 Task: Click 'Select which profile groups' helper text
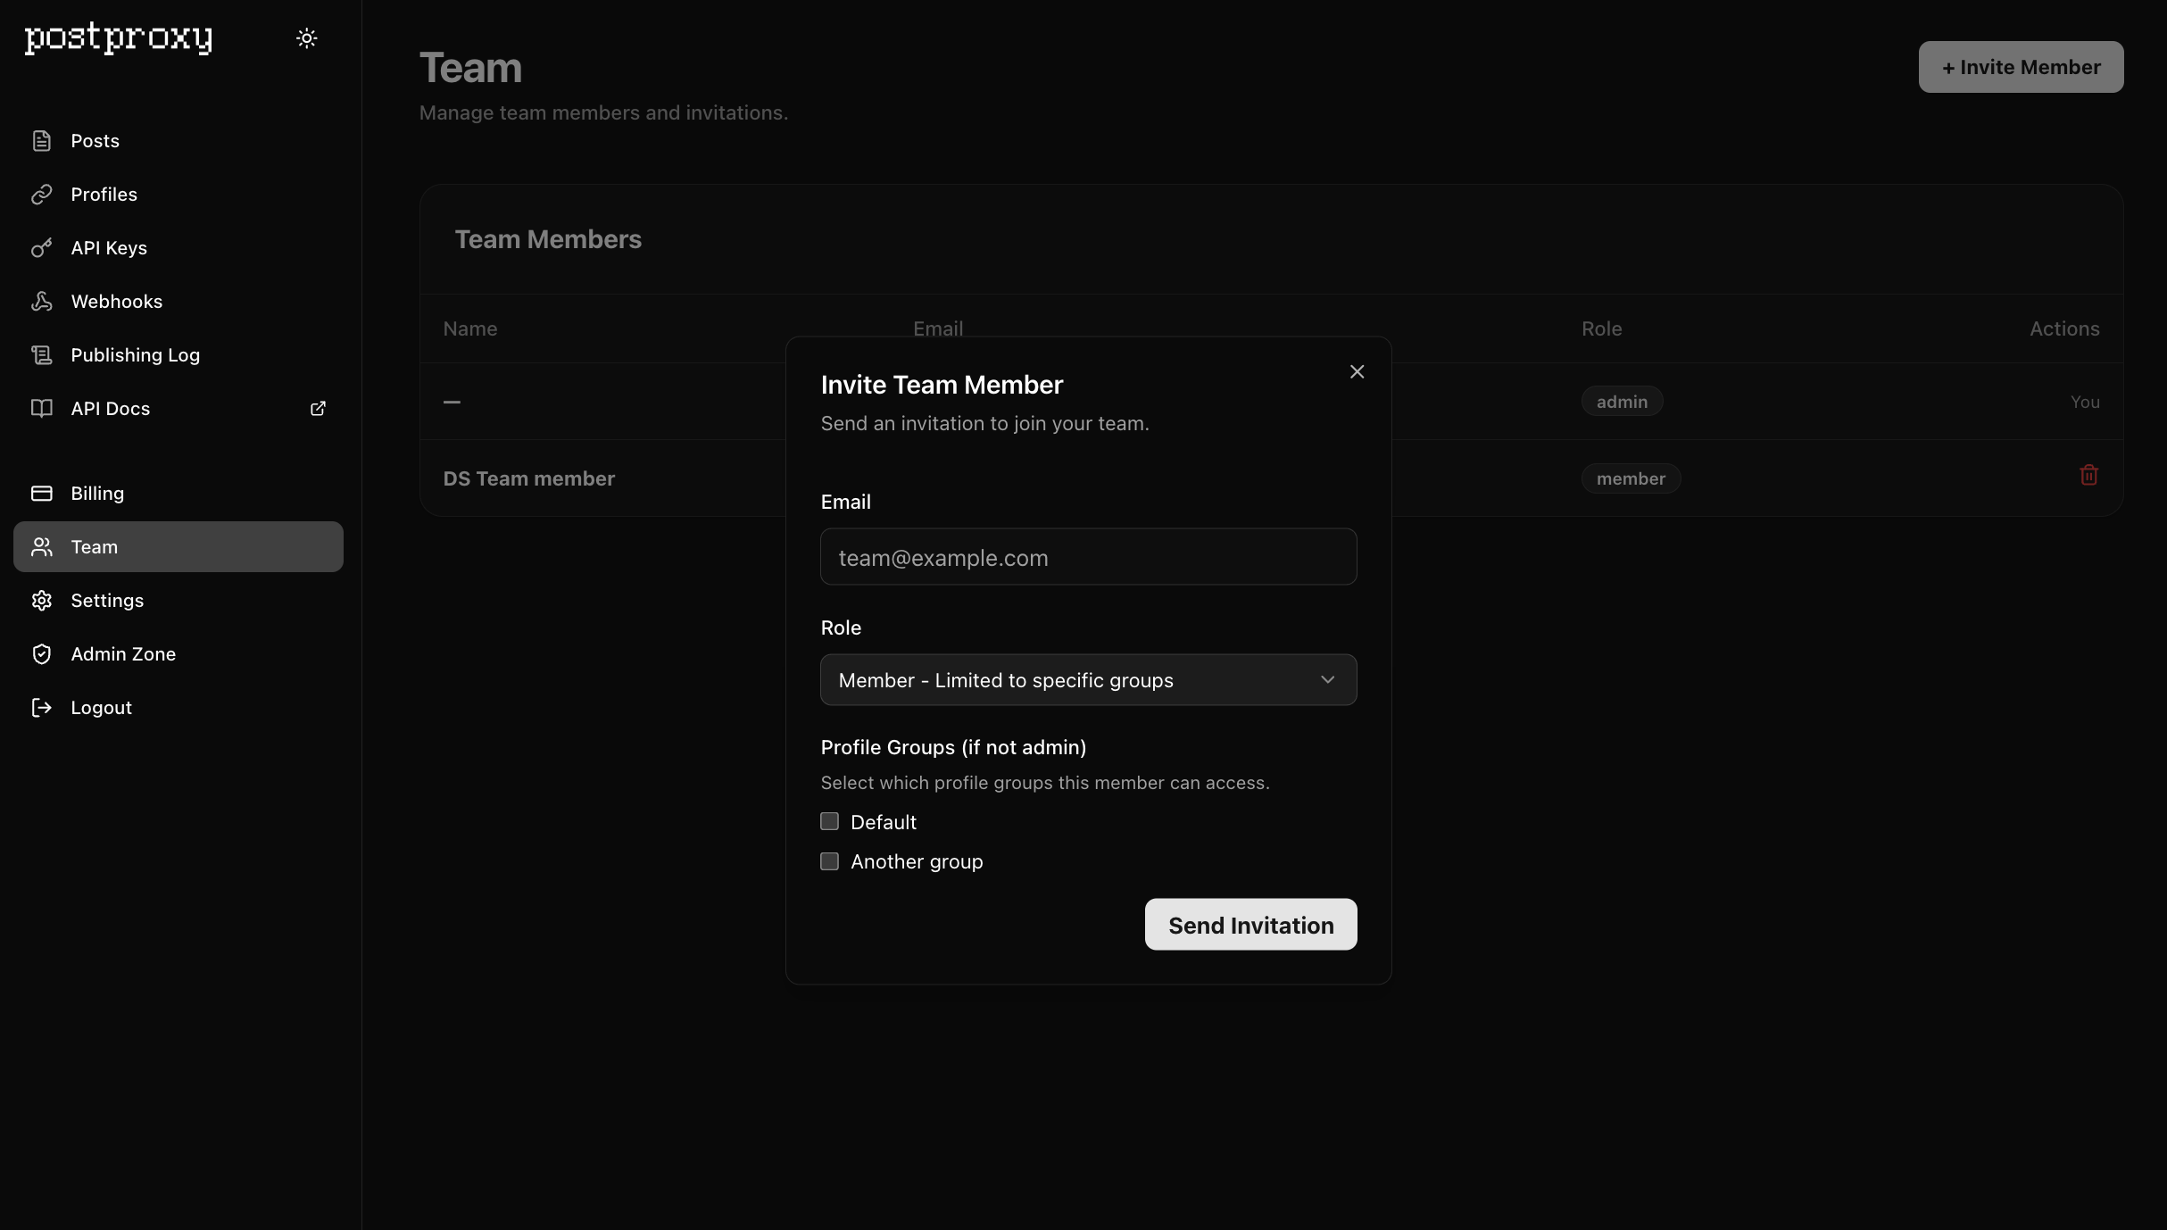click(1044, 783)
